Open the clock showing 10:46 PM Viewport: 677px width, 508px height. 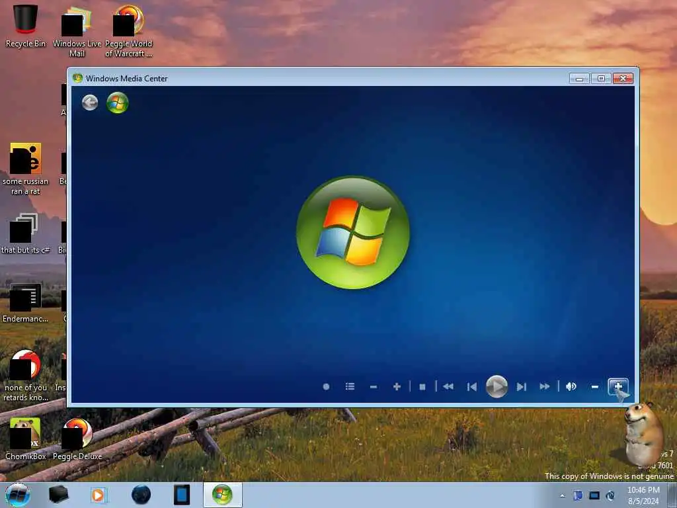click(x=643, y=495)
